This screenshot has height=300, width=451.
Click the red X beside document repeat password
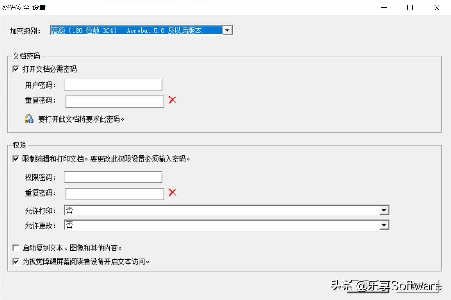pyautogui.click(x=172, y=100)
